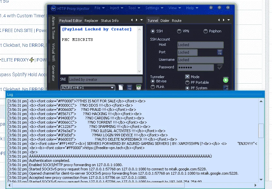Image resolution: width=272 pixels, height=189 pixels.
Task: Open the Virtual Wifi side tab
Action: (x=53, y=52)
